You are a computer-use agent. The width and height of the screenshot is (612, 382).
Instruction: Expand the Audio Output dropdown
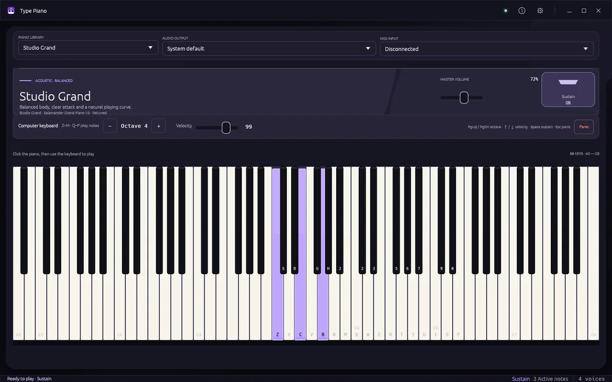269,48
